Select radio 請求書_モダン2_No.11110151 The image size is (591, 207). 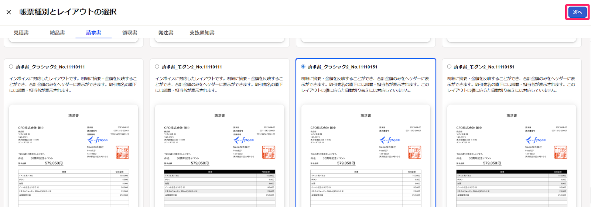pos(449,67)
